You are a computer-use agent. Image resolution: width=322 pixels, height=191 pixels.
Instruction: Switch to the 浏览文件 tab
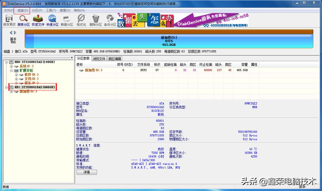coord(99,58)
